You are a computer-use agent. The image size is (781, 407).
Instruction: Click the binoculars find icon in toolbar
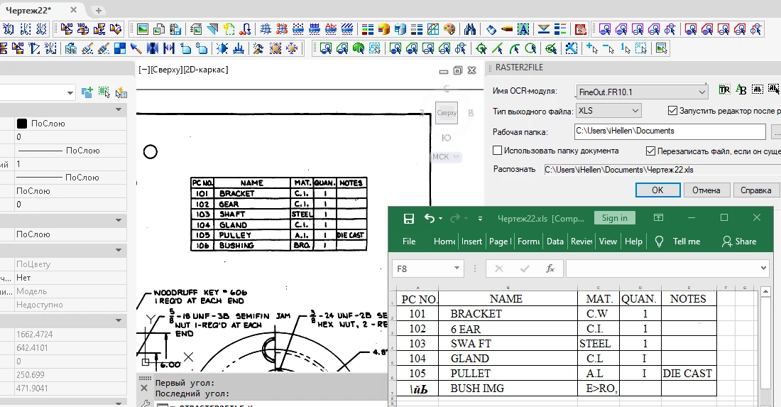point(470,29)
